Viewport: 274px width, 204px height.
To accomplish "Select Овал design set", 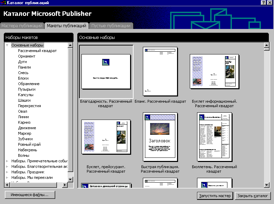I will coord(22,111).
